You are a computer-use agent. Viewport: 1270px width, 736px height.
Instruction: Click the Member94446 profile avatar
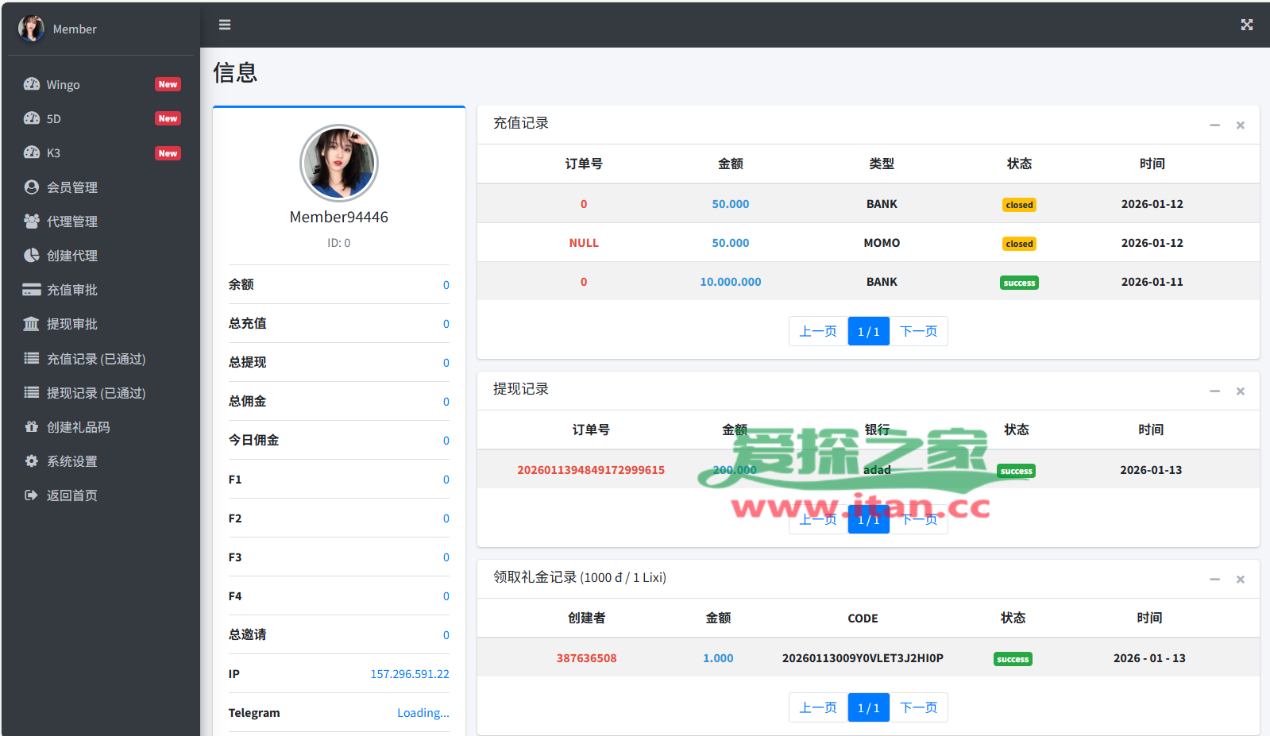coord(339,164)
